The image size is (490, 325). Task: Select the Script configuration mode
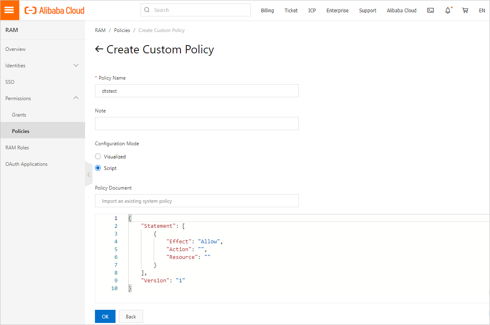click(98, 168)
